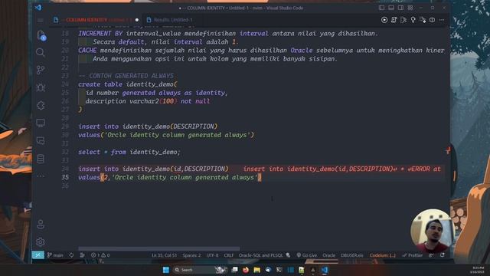Click the system clock in taskbar
This screenshot has height=276, width=490.
tap(478, 270)
